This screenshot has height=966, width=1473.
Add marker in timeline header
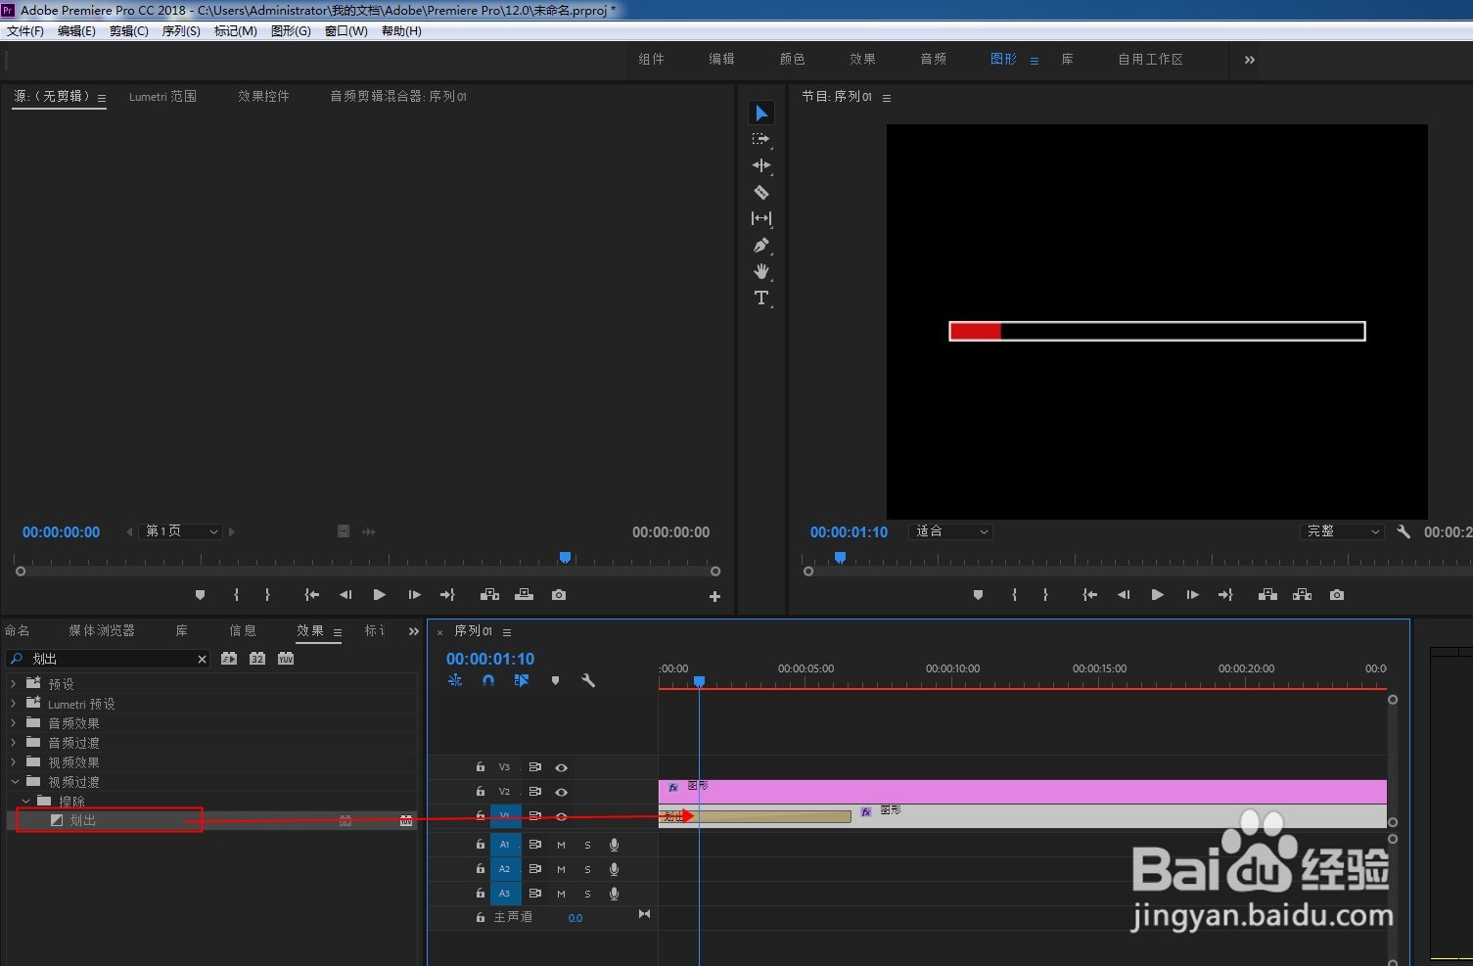click(555, 680)
